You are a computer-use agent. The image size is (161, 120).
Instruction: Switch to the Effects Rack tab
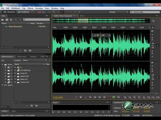(x=21, y=57)
